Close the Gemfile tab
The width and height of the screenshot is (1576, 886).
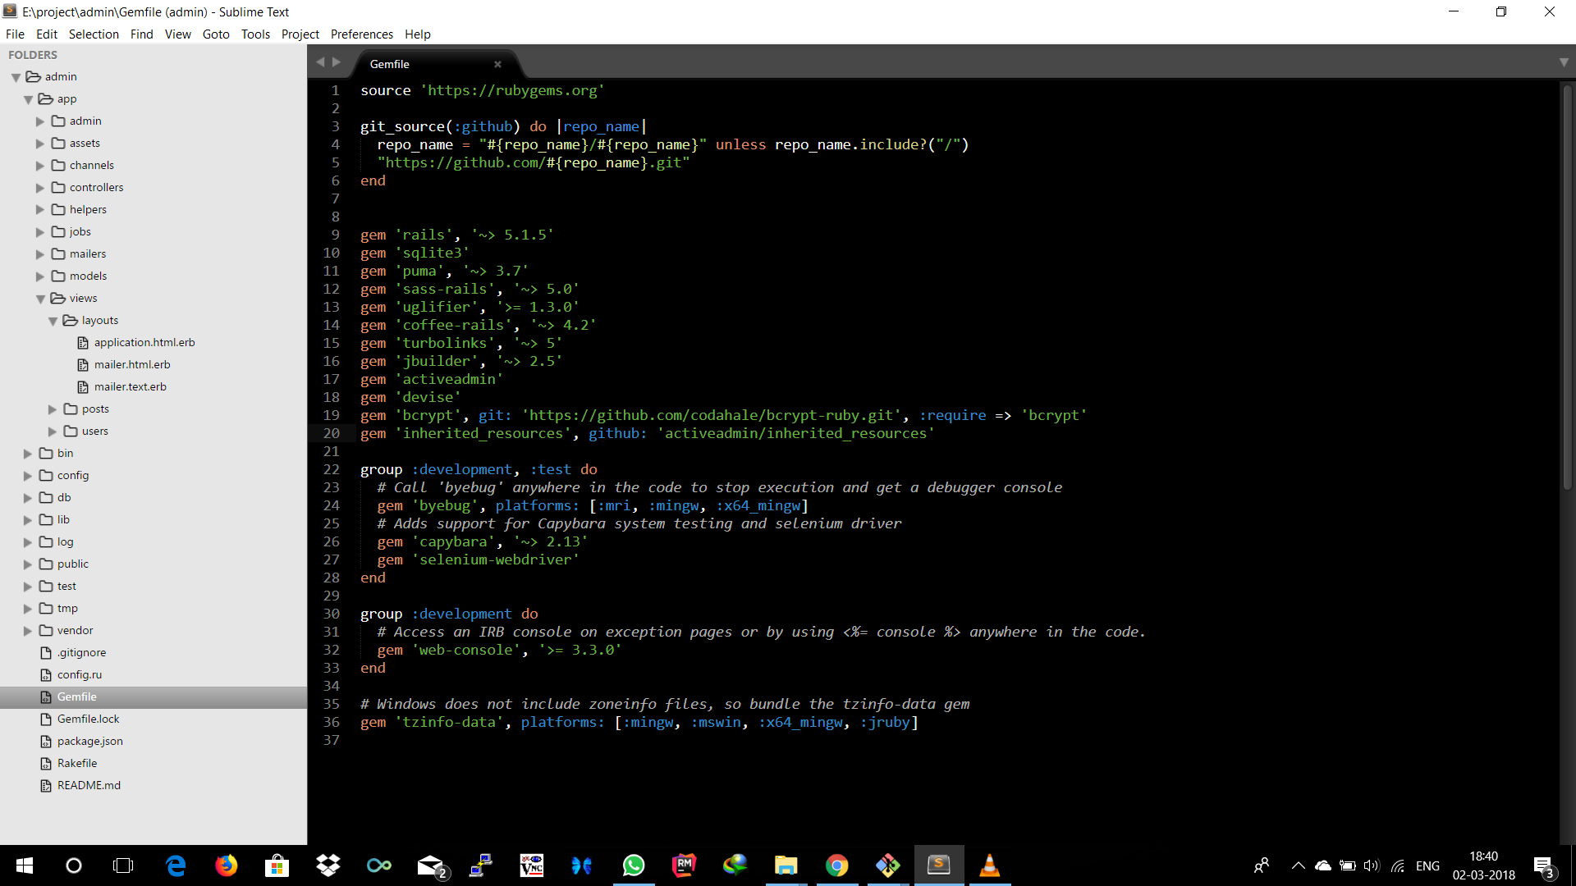[498, 64]
